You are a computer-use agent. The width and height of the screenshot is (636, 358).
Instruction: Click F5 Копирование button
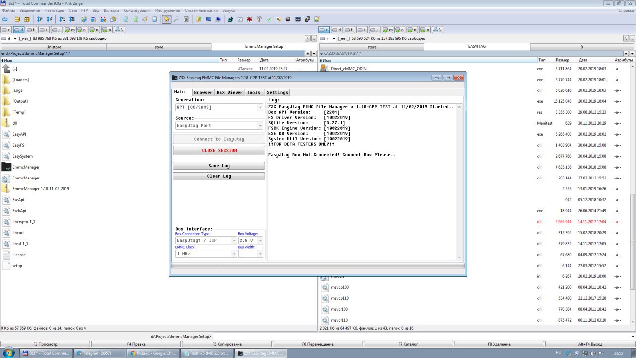point(227,344)
